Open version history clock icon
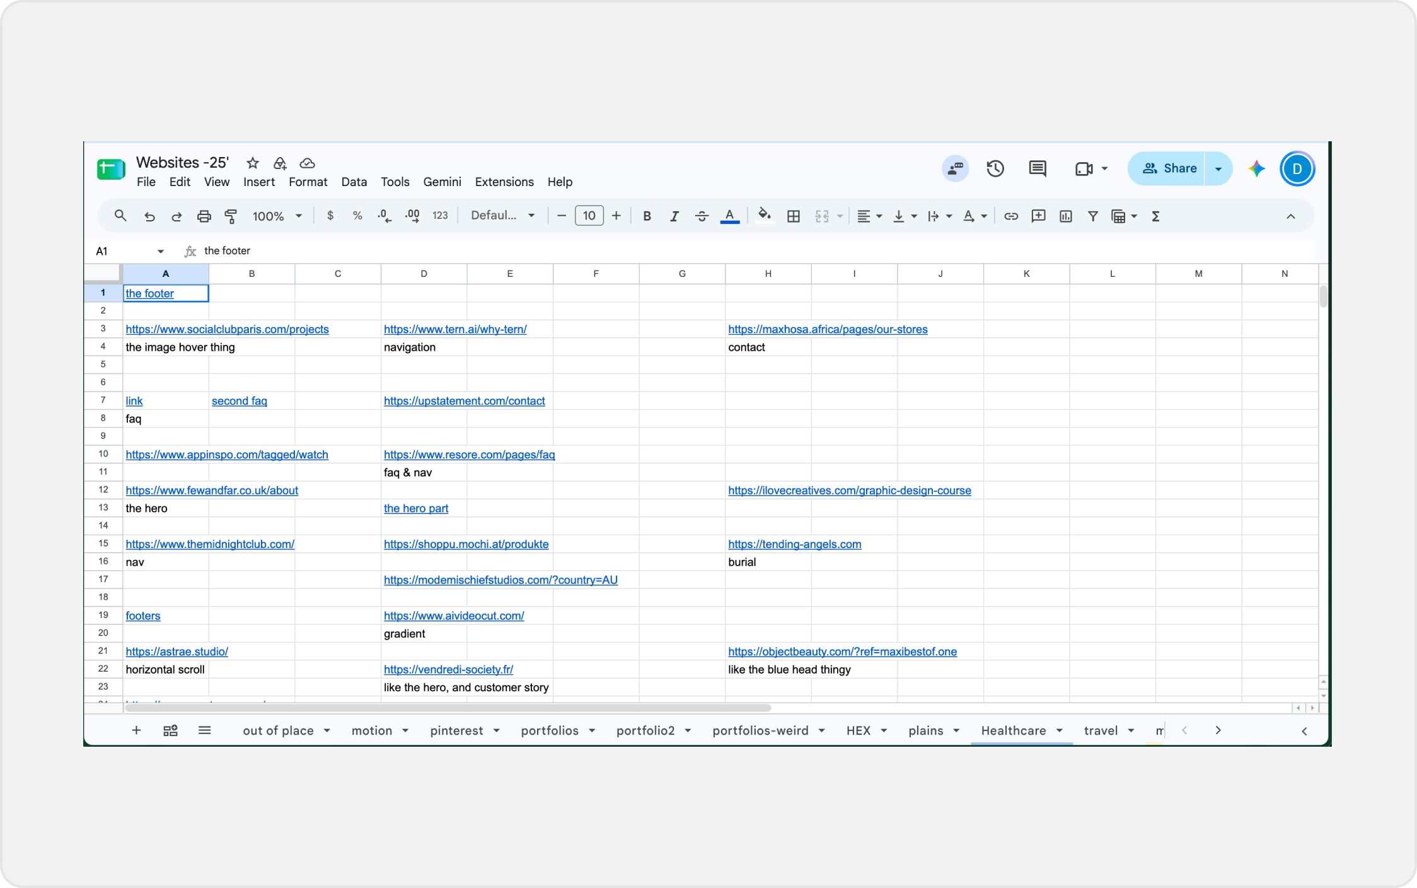 tap(995, 168)
